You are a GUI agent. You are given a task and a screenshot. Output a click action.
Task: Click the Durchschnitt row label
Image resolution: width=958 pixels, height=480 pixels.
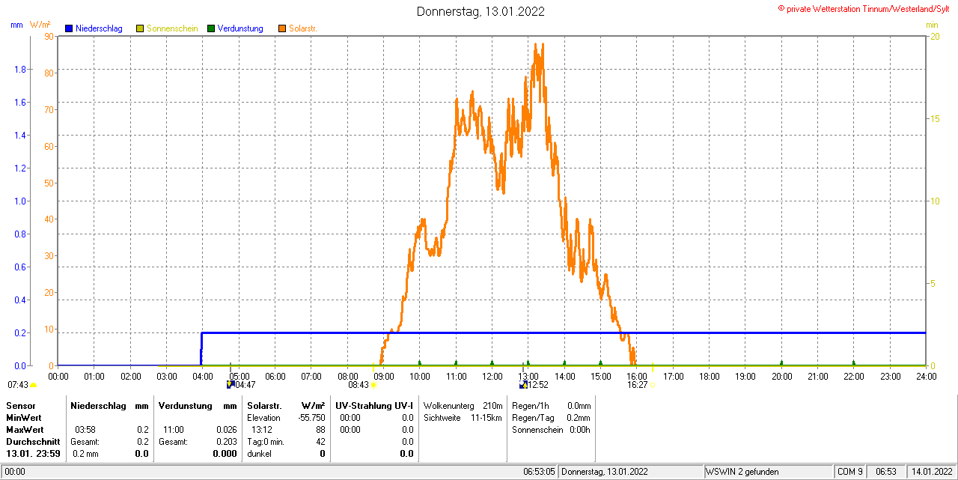(x=33, y=442)
